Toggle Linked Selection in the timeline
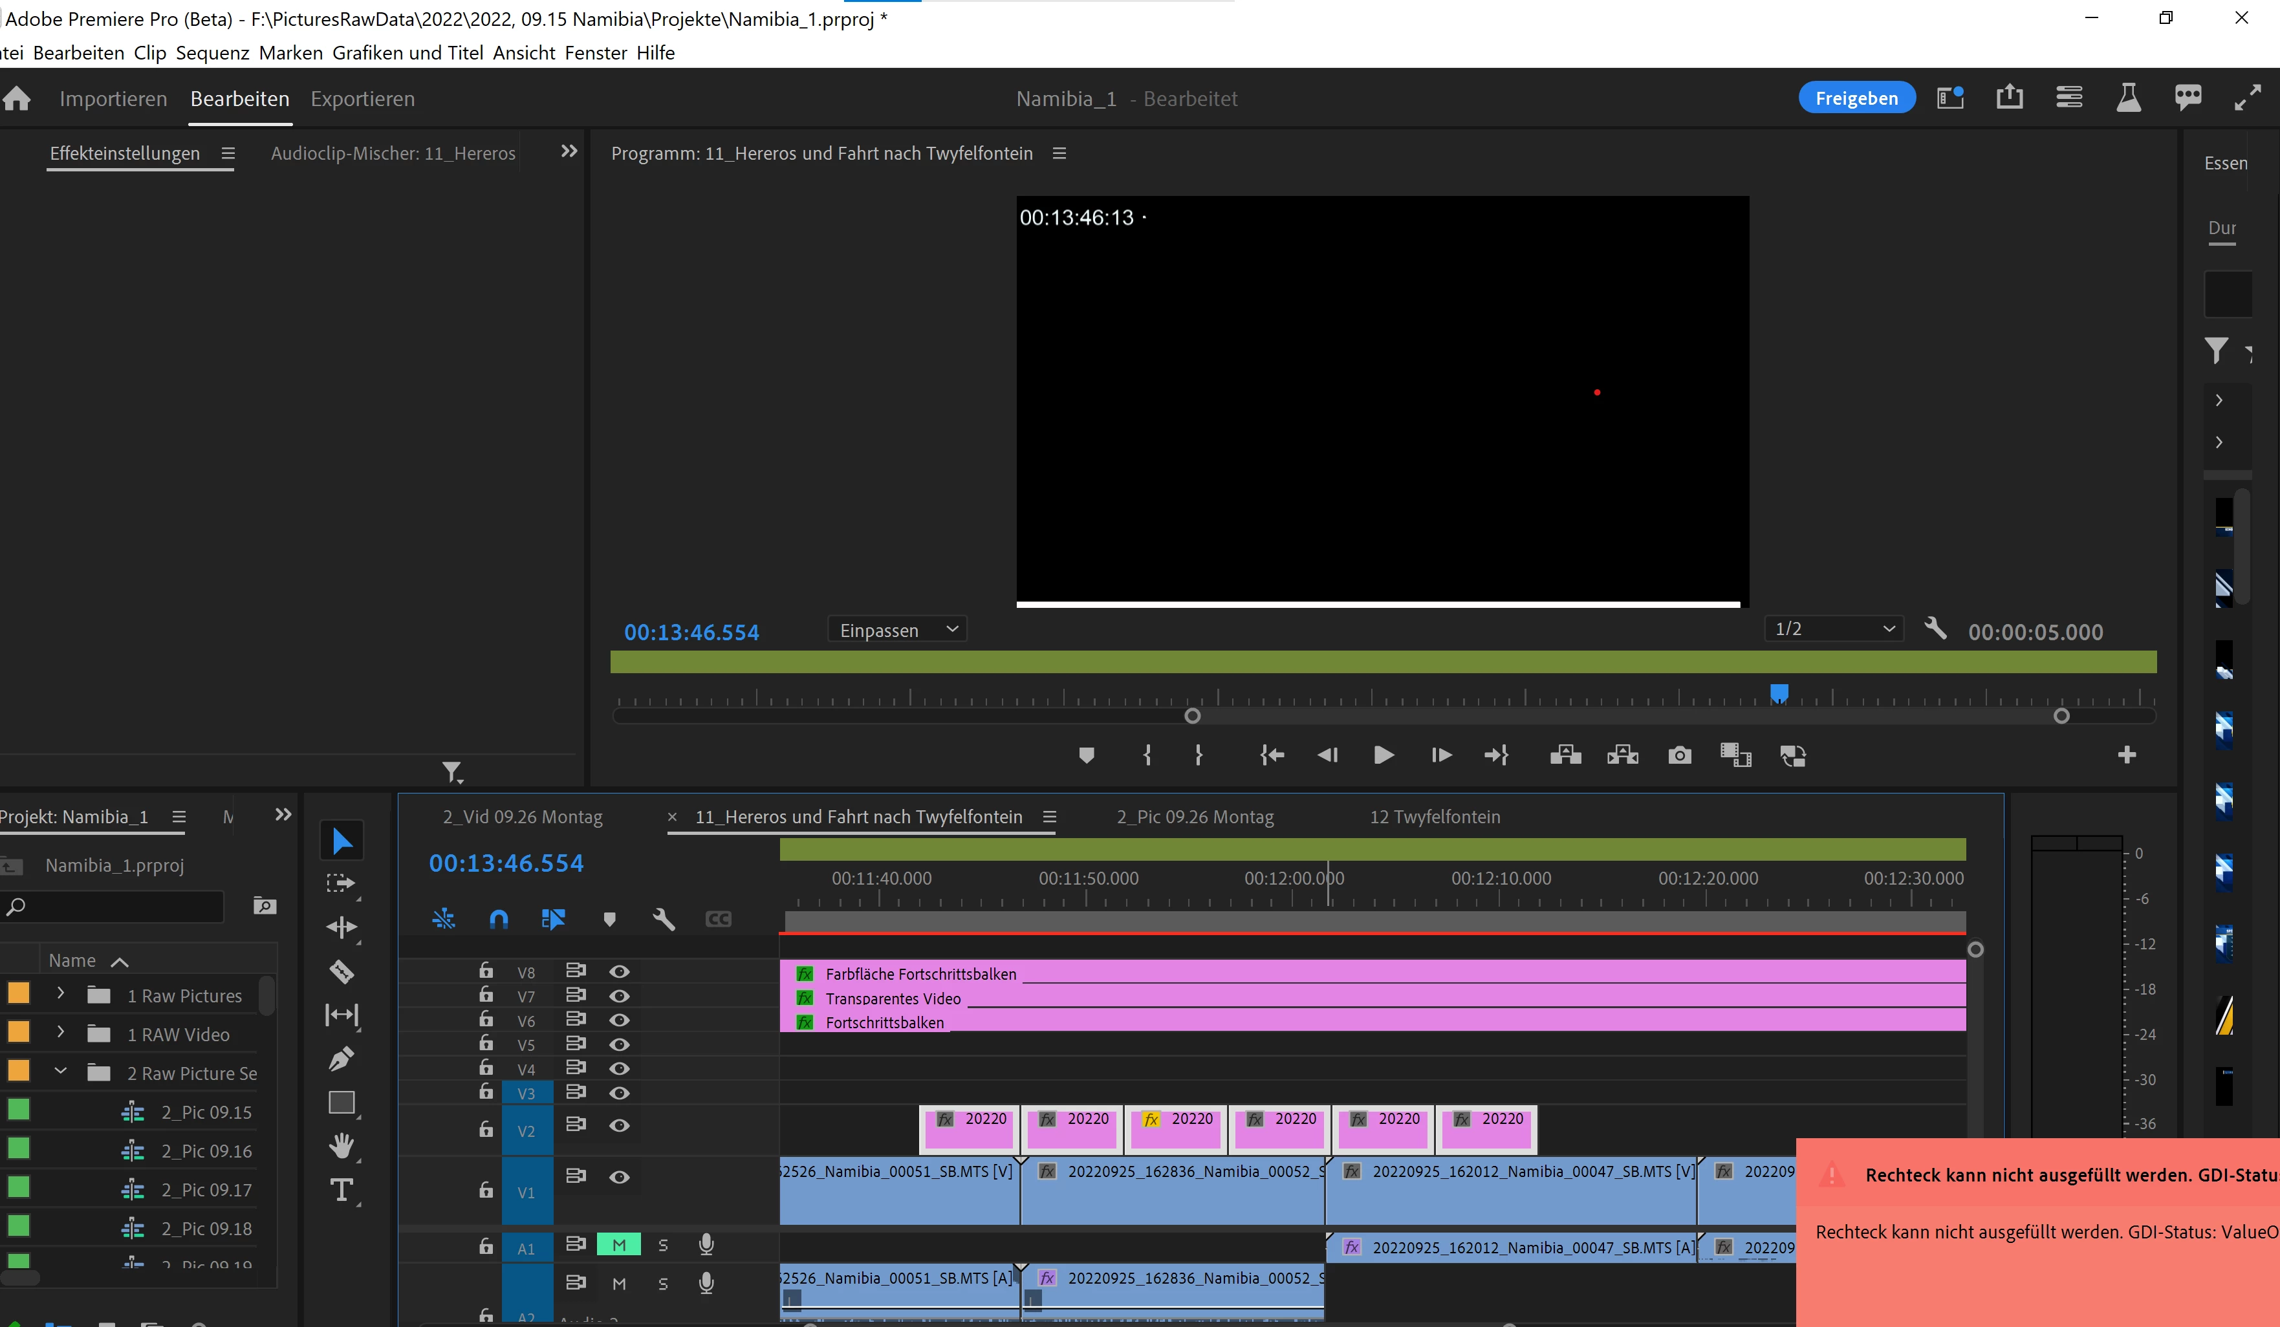 coord(553,919)
